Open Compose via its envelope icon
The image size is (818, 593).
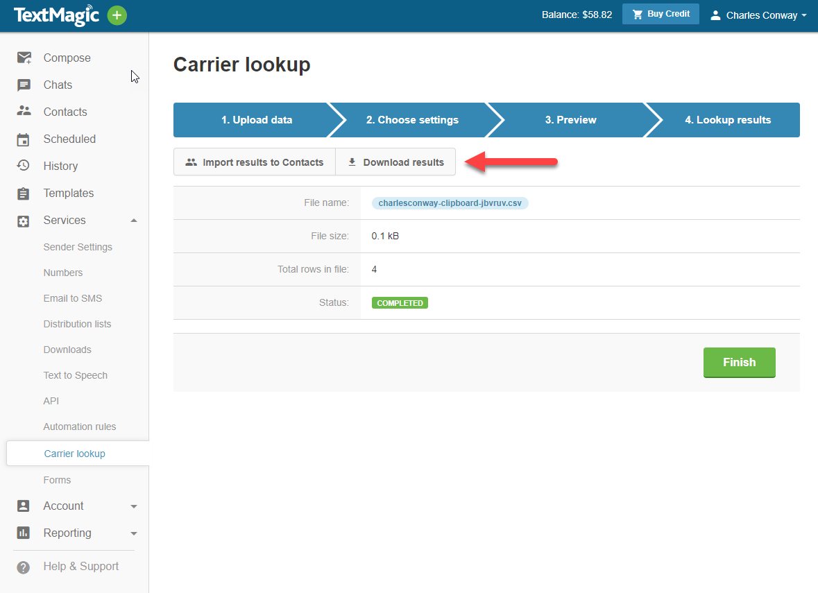(24, 58)
